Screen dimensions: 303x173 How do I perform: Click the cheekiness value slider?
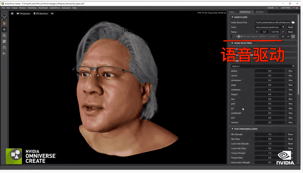click(x=270, y=90)
